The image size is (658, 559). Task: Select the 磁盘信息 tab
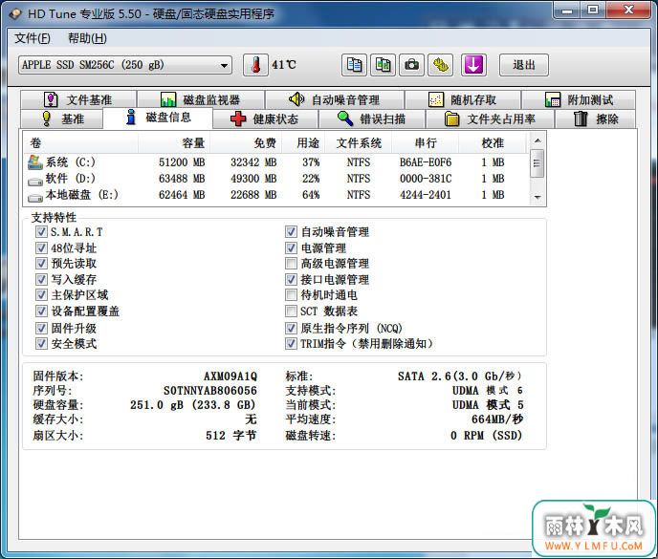158,118
